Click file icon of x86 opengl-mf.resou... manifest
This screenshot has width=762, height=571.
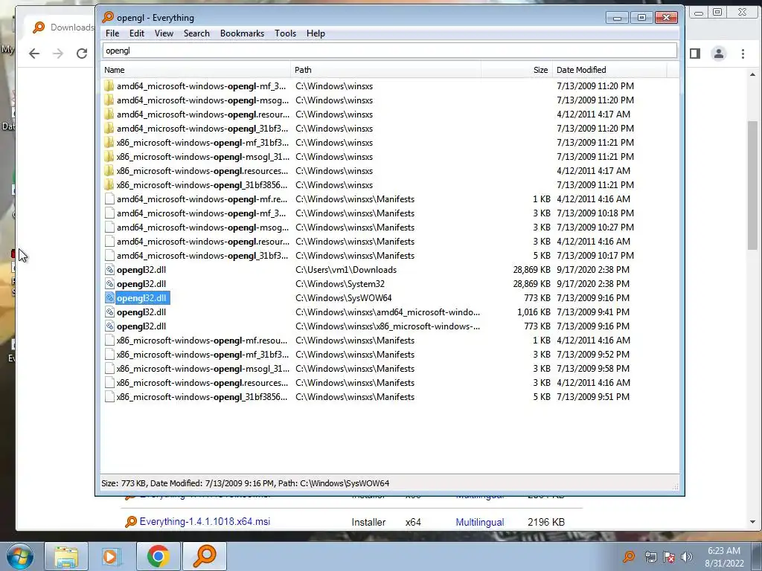[x=110, y=341]
